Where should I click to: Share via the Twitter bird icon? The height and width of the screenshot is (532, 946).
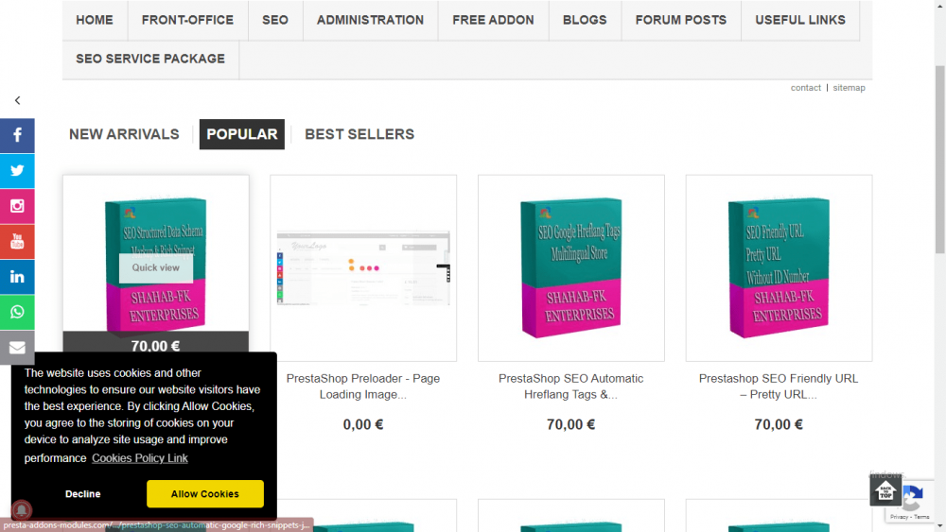(x=17, y=171)
